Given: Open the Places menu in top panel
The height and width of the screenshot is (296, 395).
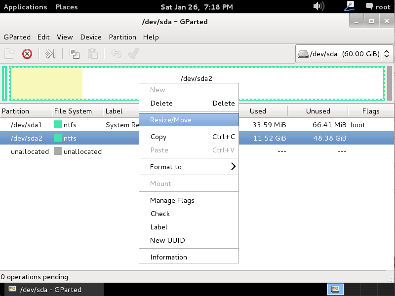Looking at the screenshot, I should 67,7.
